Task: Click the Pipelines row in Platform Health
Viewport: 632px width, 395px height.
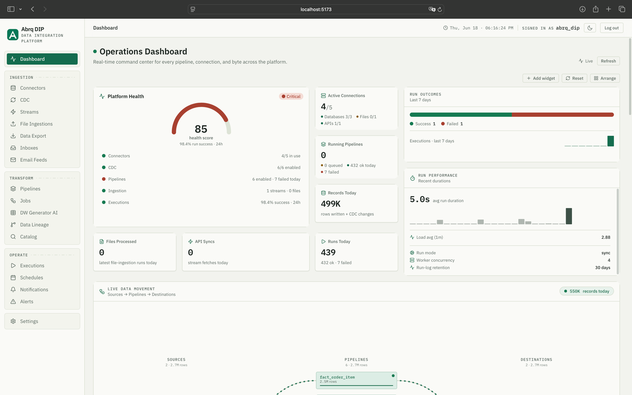Action: pyautogui.click(x=201, y=179)
